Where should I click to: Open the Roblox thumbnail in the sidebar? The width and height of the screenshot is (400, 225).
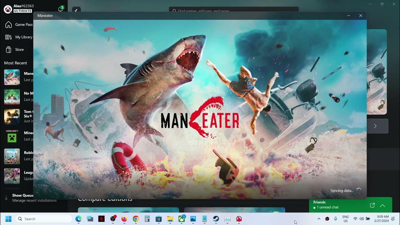click(12, 156)
